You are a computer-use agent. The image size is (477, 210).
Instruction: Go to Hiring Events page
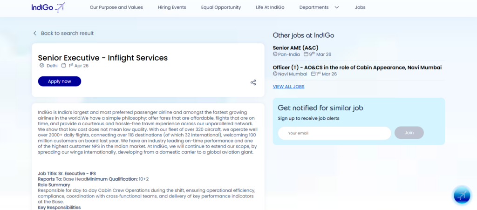(172, 7)
